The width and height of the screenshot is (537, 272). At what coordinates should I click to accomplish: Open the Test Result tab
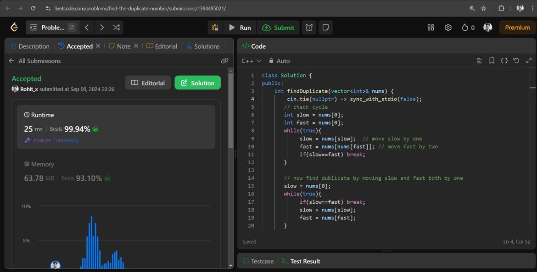pos(301,261)
